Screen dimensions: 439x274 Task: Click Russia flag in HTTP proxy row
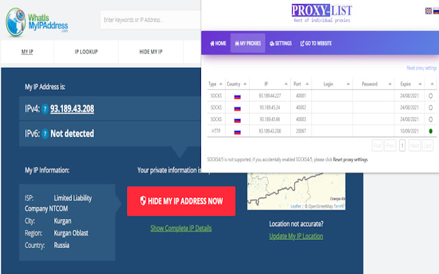coord(237,132)
